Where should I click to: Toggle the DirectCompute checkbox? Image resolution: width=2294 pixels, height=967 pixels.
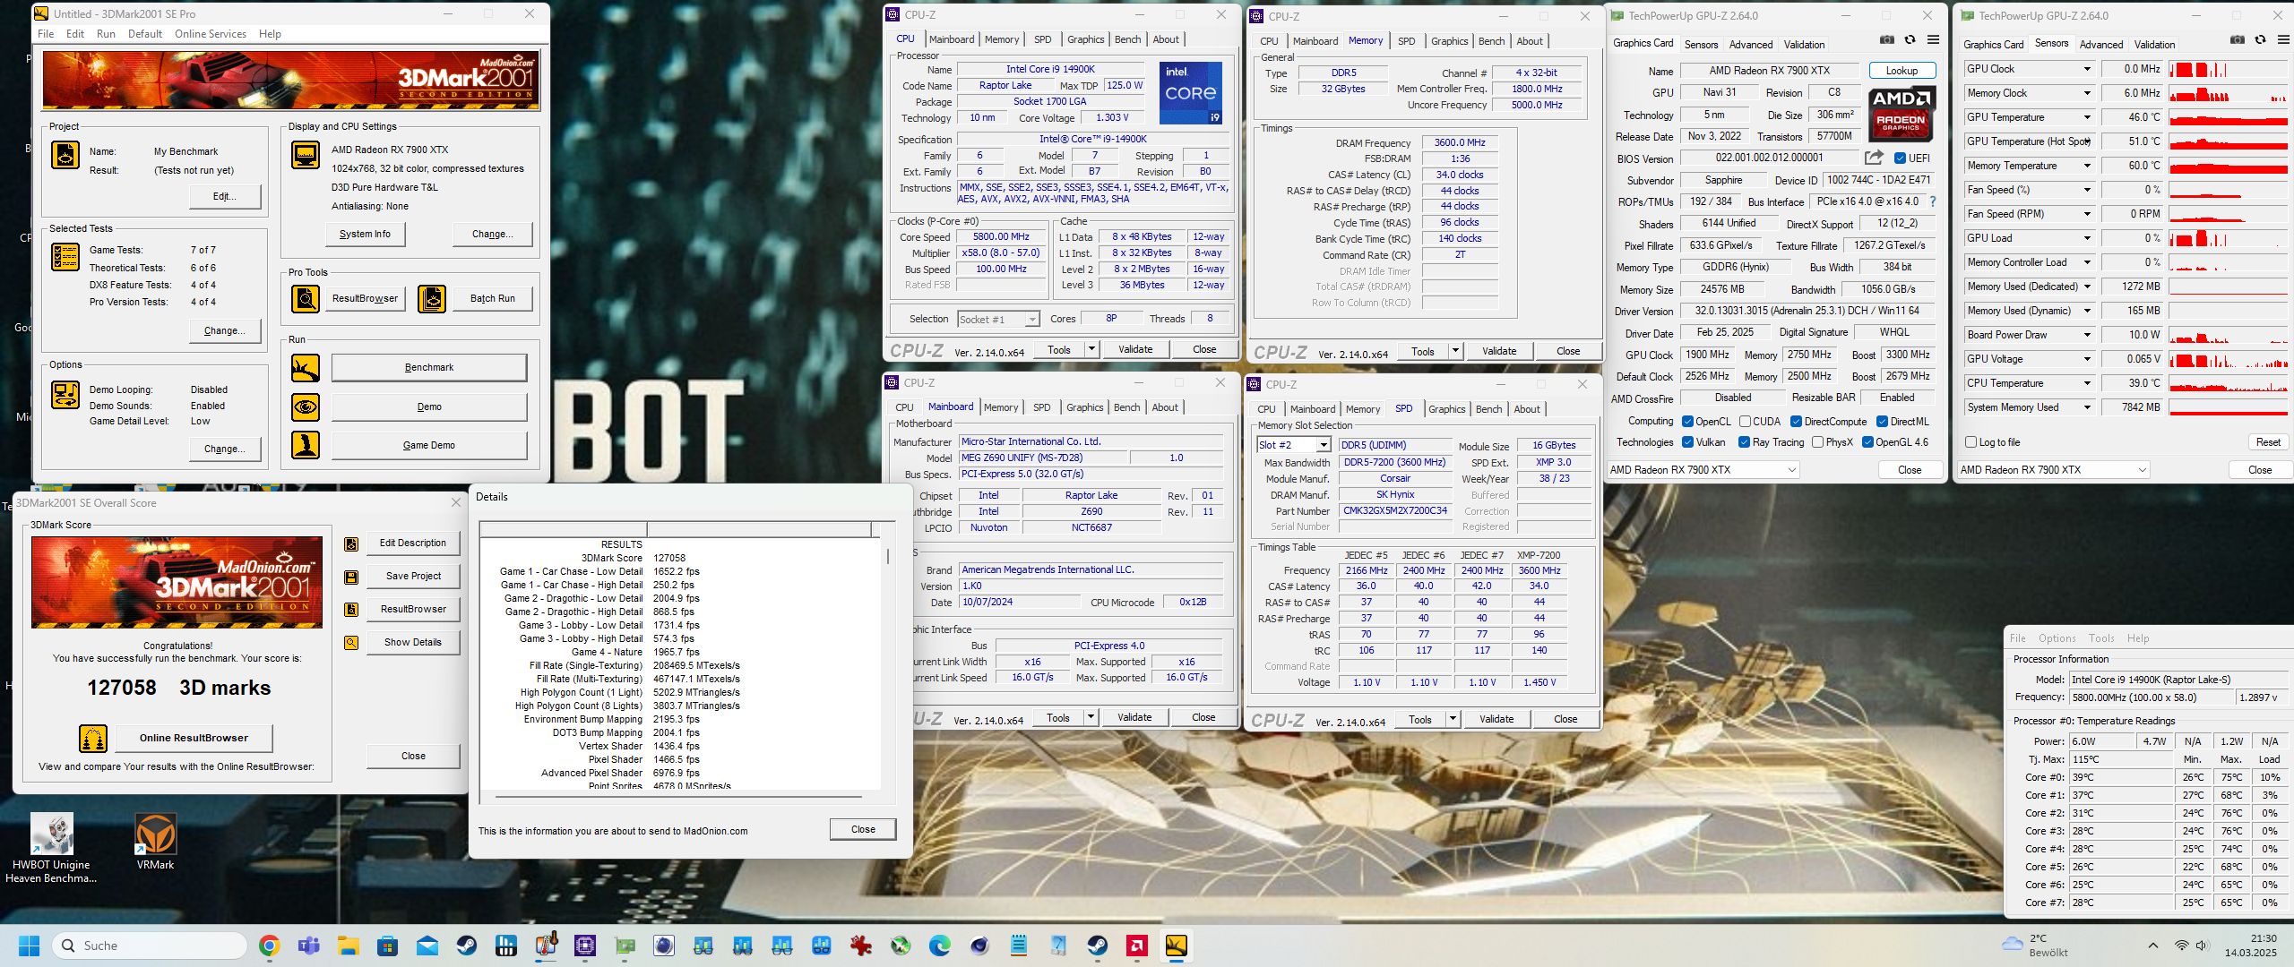(1797, 422)
